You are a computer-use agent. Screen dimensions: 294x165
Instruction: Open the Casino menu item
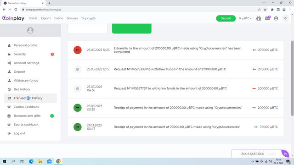tap(58, 18)
